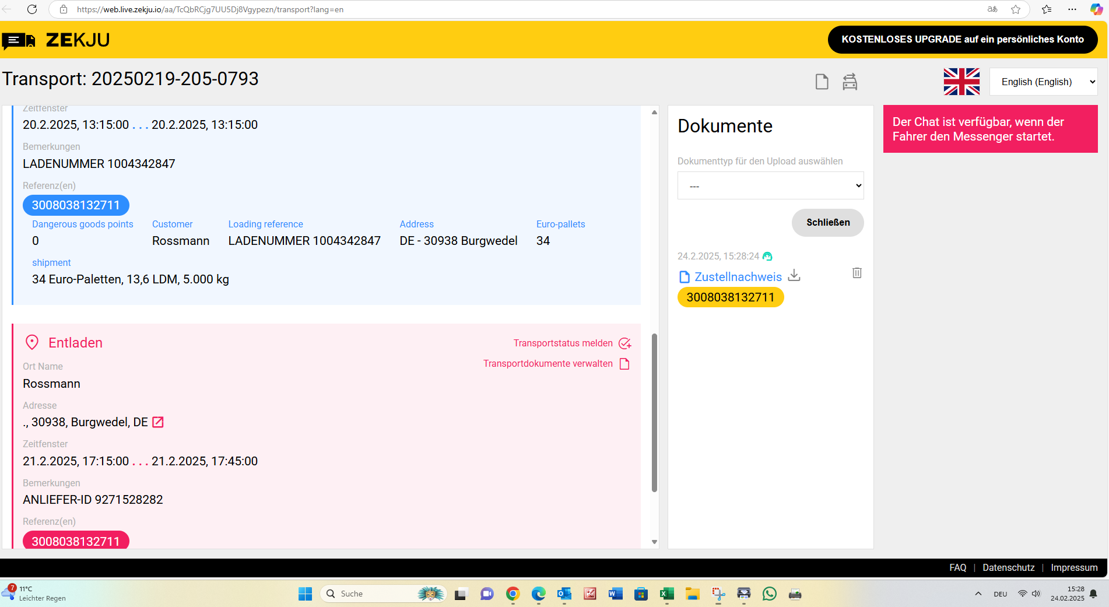Click the Entladen section heading
The height and width of the screenshot is (607, 1109).
click(x=75, y=343)
